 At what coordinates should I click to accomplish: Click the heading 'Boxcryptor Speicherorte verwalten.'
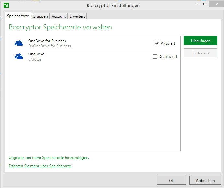(x=61, y=27)
